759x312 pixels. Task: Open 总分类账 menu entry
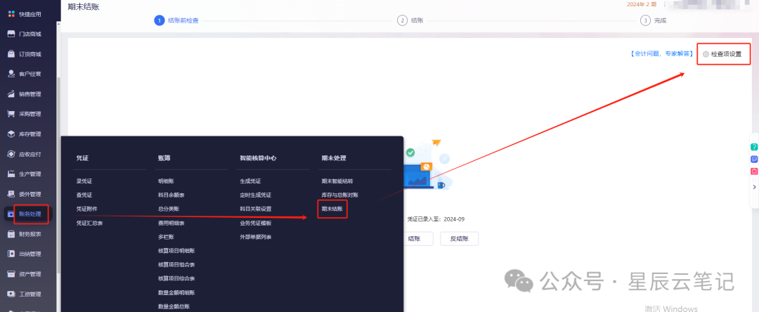tap(169, 209)
